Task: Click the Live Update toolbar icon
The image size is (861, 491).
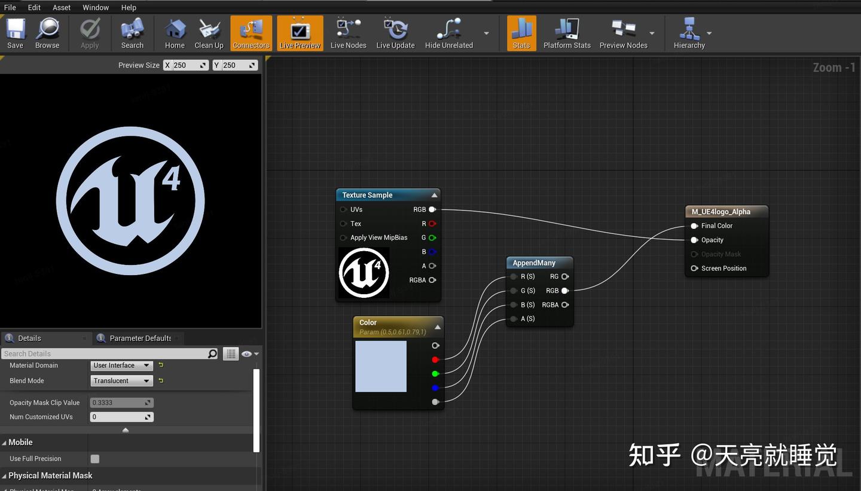Action: click(x=395, y=33)
